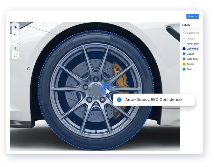The height and width of the screenshot is (167, 214).
Task: Collapse the Canvas group chevron
Action: 184,38
